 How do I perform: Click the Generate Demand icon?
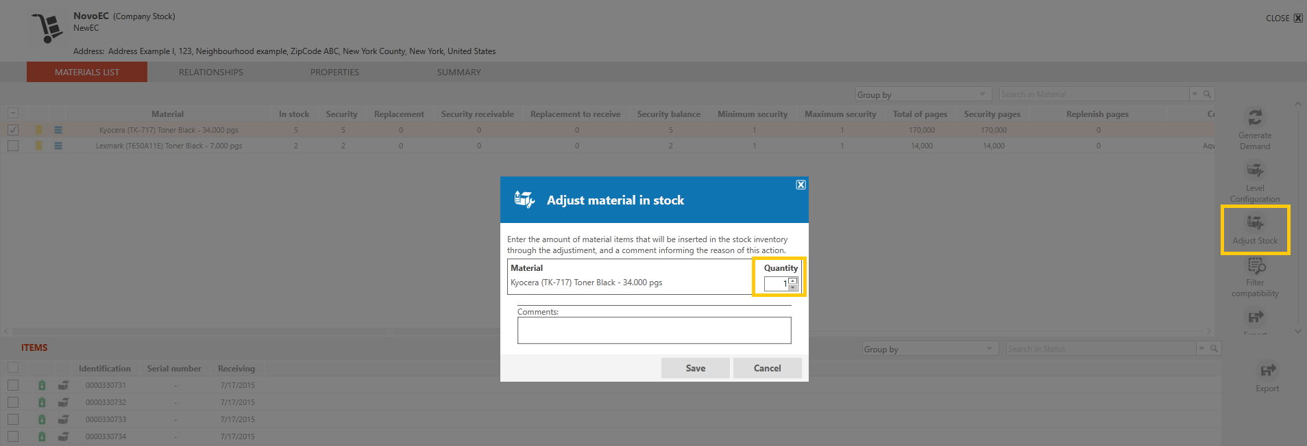(x=1255, y=118)
